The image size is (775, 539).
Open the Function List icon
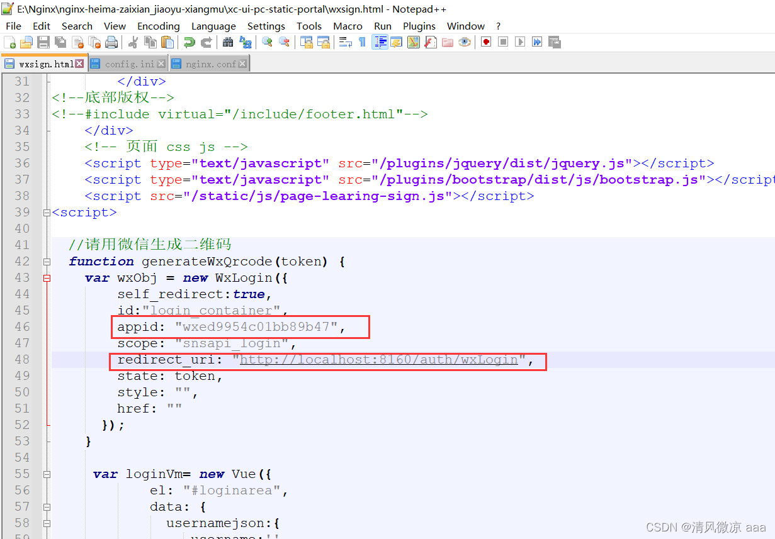click(431, 42)
